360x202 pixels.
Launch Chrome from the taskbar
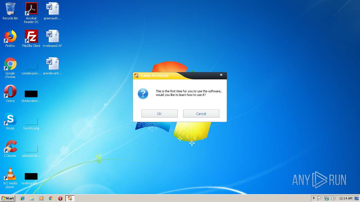click(51, 198)
